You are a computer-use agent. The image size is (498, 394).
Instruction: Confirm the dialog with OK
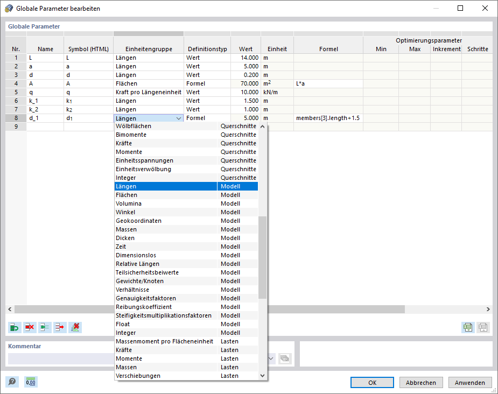pos(372,382)
